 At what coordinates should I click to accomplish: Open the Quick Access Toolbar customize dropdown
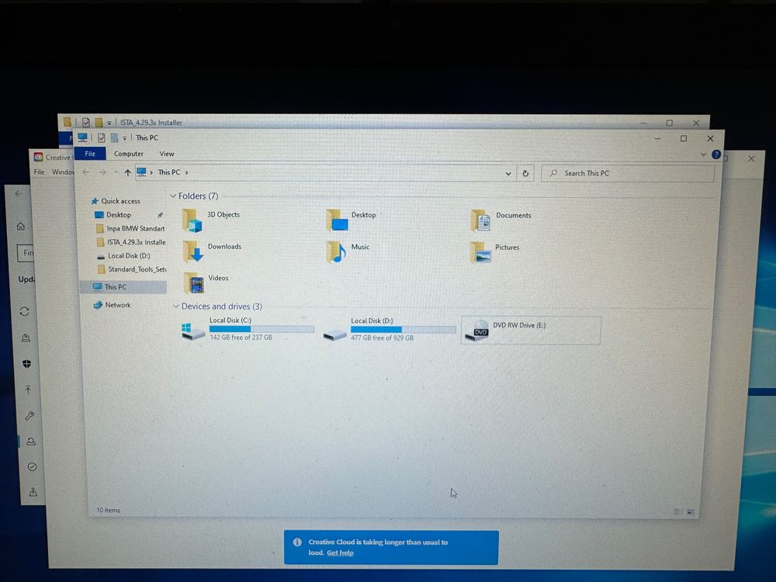(124, 137)
